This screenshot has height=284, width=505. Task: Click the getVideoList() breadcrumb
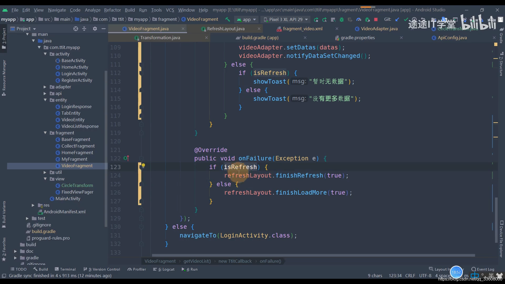point(197,261)
